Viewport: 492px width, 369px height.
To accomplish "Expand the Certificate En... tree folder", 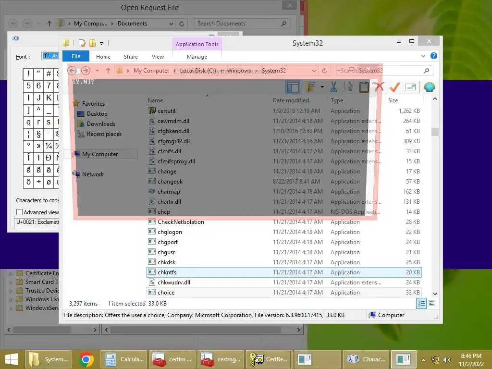I will click(x=11, y=273).
